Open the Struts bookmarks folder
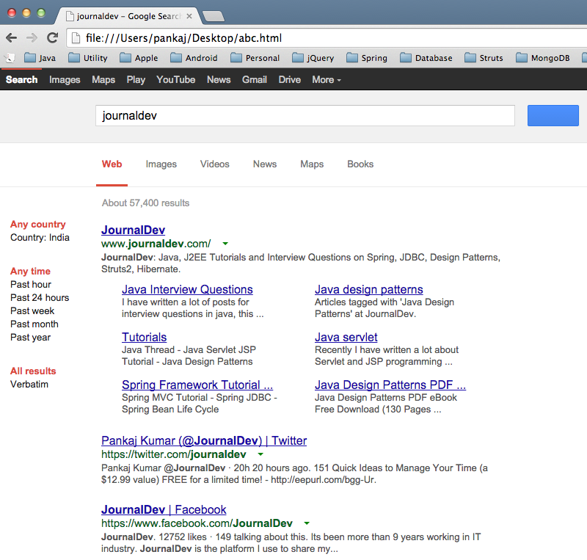587x560 pixels. tap(484, 57)
